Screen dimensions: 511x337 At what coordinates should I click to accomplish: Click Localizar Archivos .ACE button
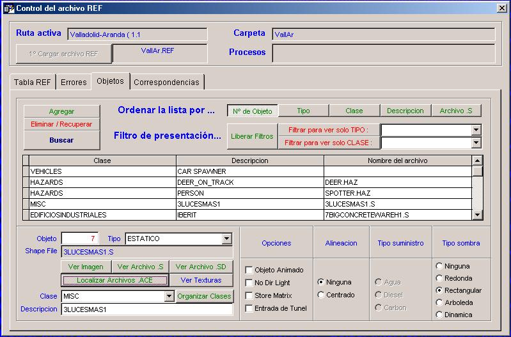115,280
